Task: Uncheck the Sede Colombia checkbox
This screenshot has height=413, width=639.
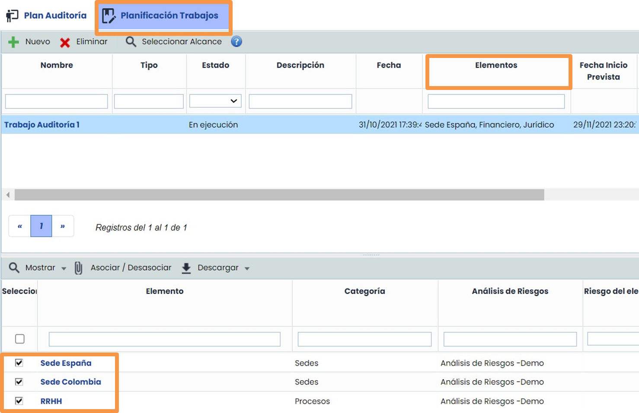Action: 19,382
